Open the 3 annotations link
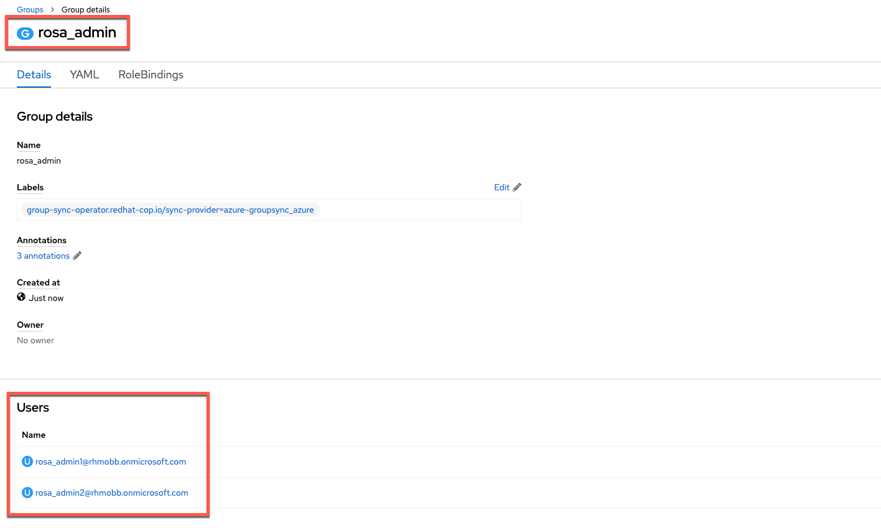 coord(43,256)
